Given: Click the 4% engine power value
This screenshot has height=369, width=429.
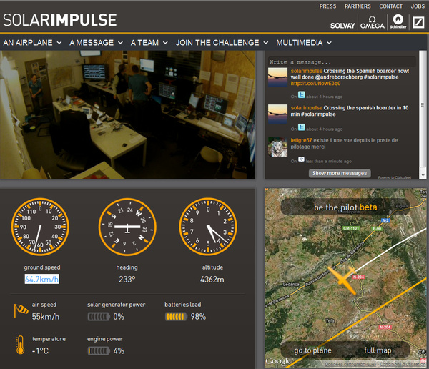Looking at the screenshot, I should tap(119, 350).
